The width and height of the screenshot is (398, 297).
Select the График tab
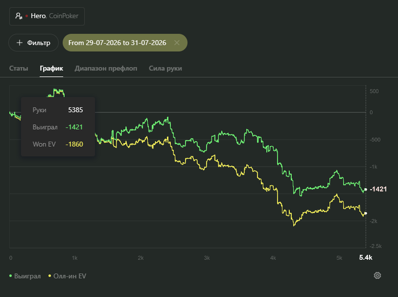coord(51,68)
